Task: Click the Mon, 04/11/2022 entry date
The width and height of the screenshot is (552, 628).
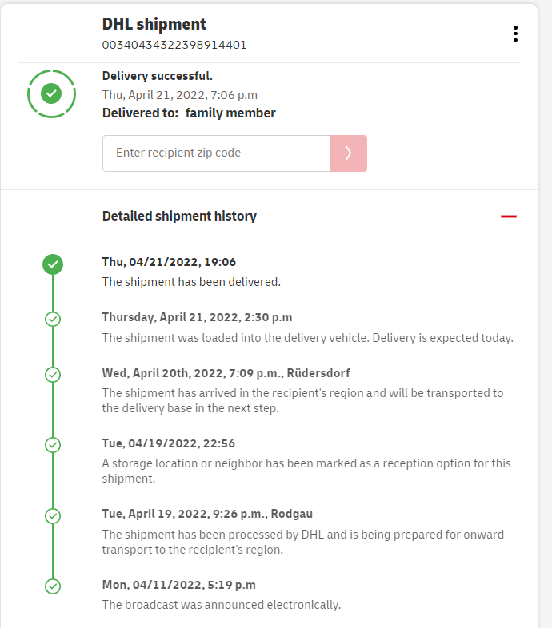Action: 178,585
